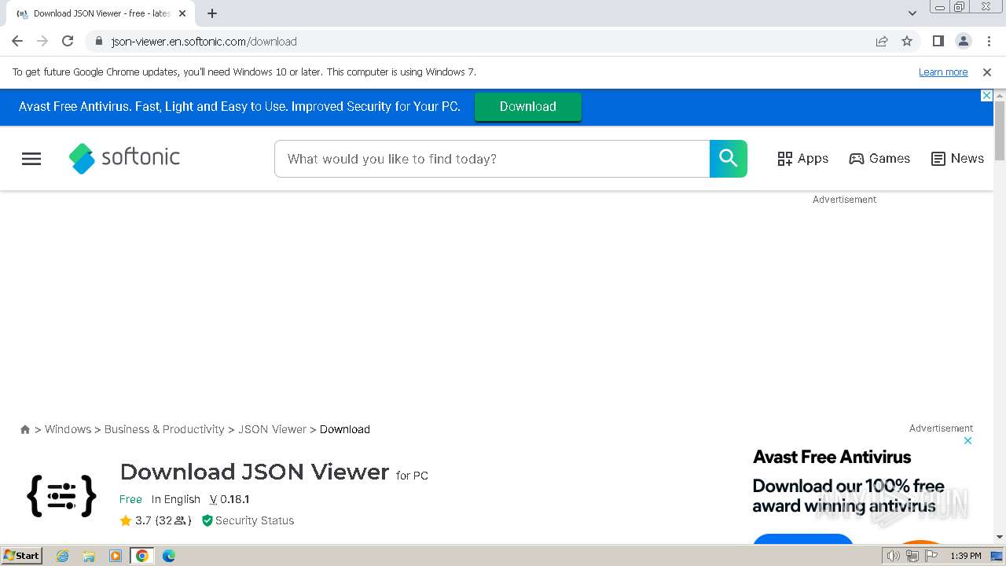Image resolution: width=1006 pixels, height=566 pixels.
Task: Go forward in browser history
Action: [x=42, y=41]
